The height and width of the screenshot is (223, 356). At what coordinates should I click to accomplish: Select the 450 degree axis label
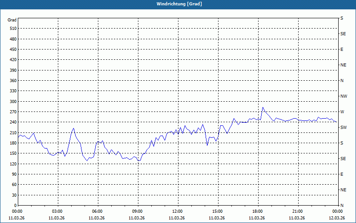[13, 50]
